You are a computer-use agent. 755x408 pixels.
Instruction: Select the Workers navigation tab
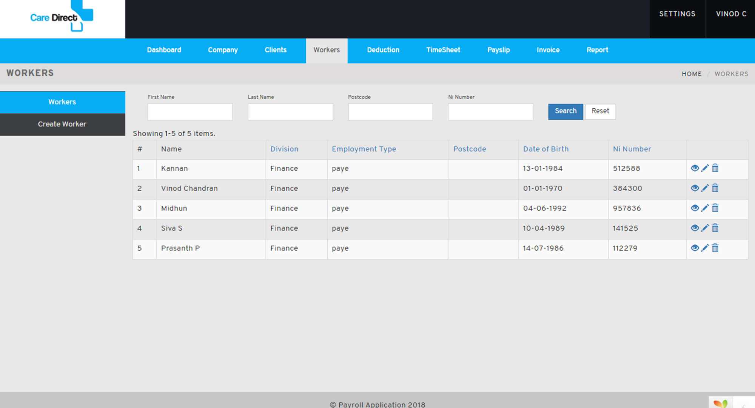click(x=327, y=50)
